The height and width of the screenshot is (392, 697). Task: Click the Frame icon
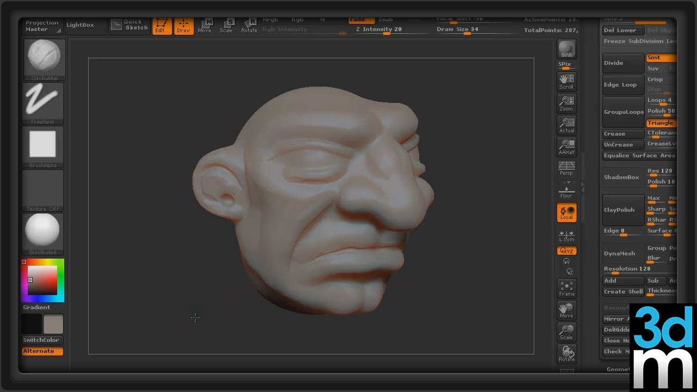[567, 289]
